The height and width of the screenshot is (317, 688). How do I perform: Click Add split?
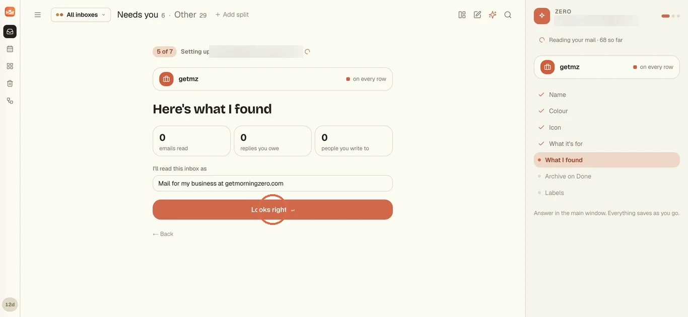(x=232, y=15)
